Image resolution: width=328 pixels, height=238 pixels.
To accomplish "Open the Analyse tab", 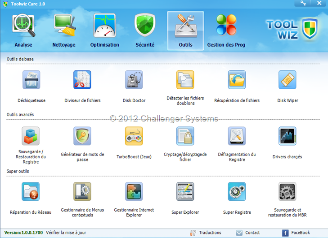I will click(23, 30).
